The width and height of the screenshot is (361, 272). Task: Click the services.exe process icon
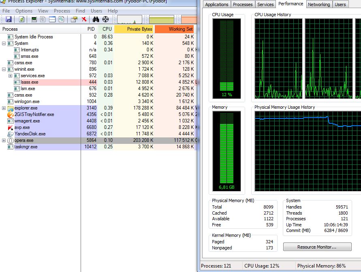click(x=17, y=76)
